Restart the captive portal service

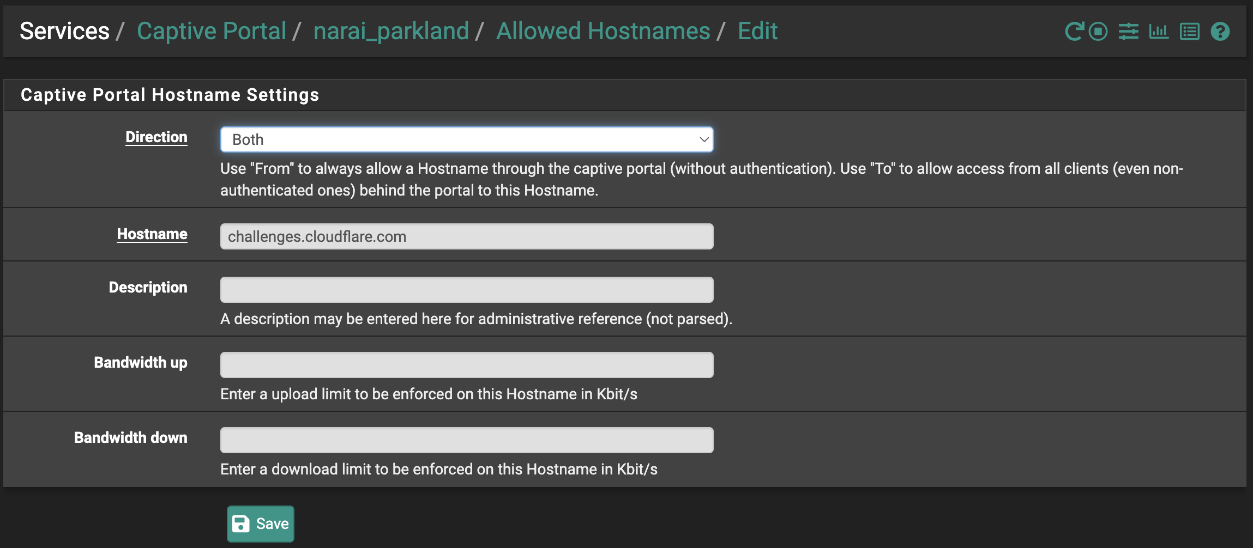(x=1073, y=31)
